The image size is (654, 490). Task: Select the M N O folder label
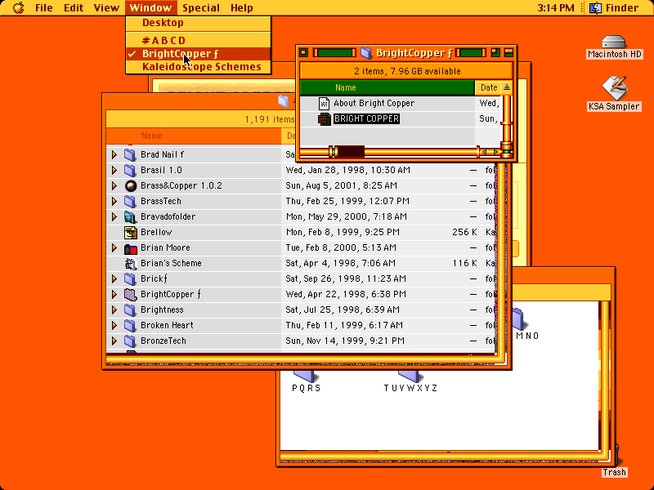(527, 336)
